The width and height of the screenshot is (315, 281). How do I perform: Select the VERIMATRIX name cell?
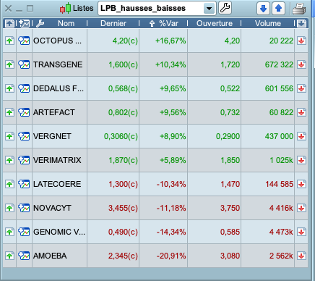pyautogui.click(x=59, y=160)
